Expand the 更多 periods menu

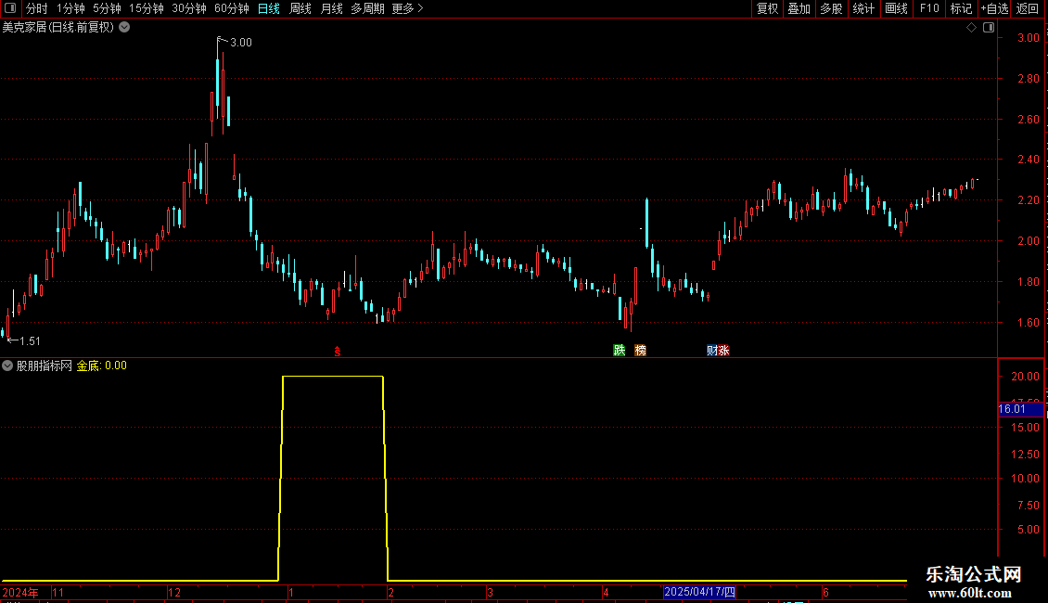[407, 8]
